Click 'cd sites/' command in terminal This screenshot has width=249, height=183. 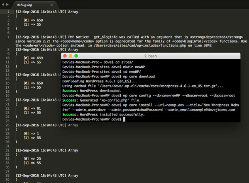[x=124, y=62]
